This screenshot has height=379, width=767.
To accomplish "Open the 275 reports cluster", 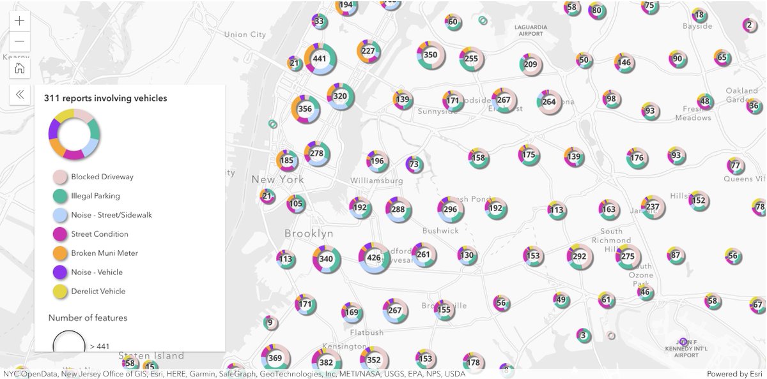I will (628, 256).
